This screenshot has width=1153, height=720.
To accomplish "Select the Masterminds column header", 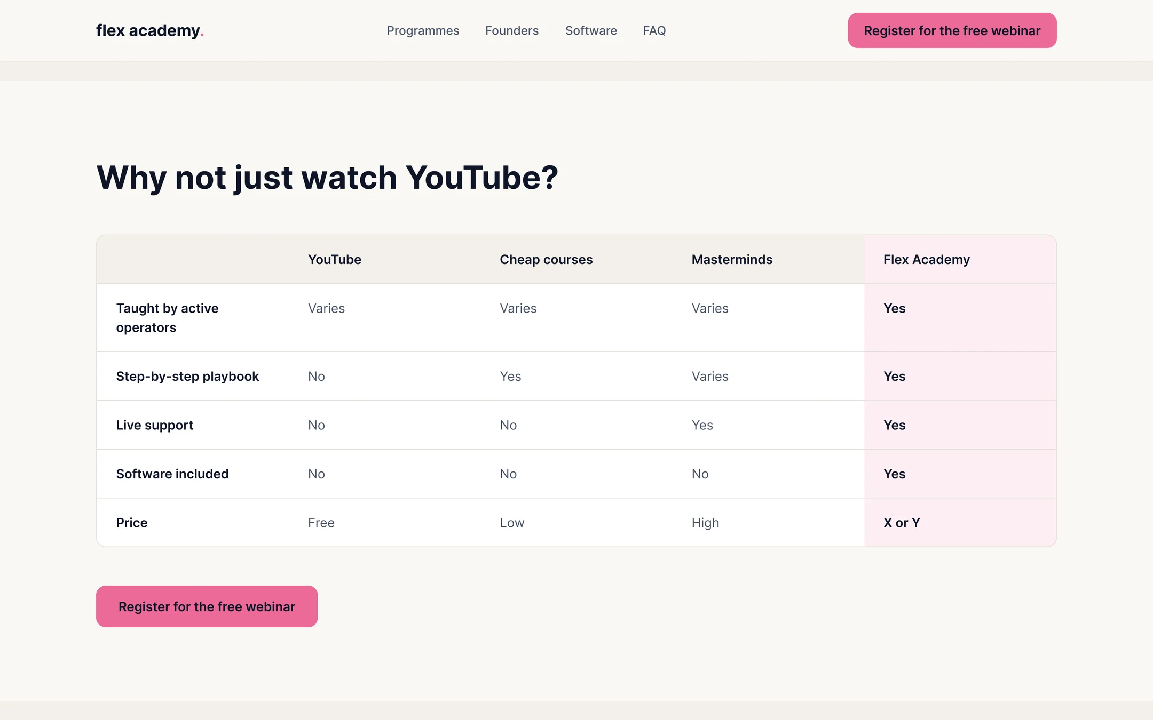I will click(x=732, y=259).
